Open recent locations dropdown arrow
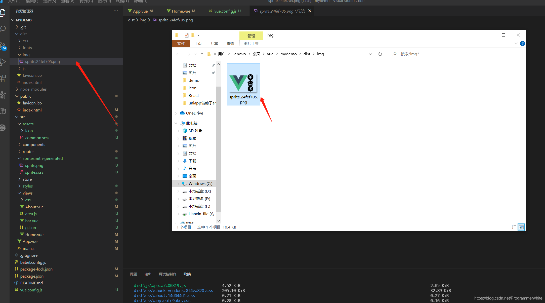Viewport: 545px width, 303px height. [195, 54]
